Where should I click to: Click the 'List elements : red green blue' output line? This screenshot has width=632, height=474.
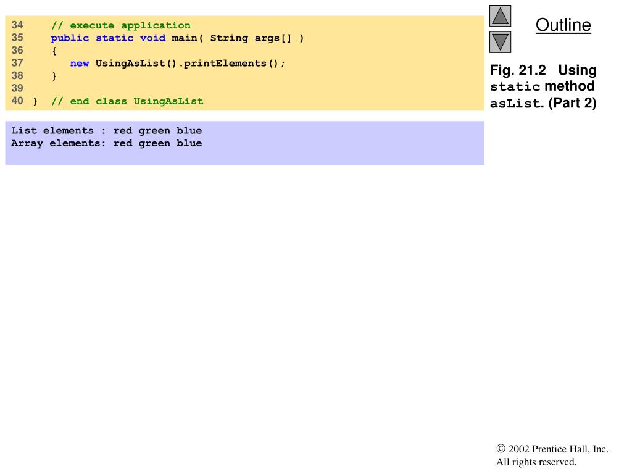106,131
